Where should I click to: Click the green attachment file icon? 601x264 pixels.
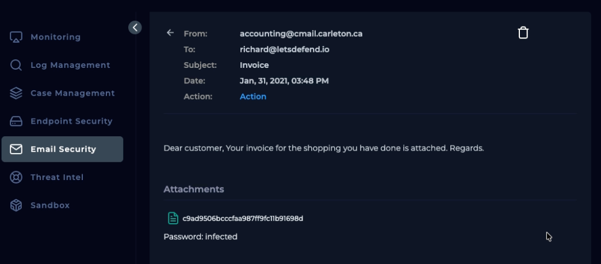173,218
